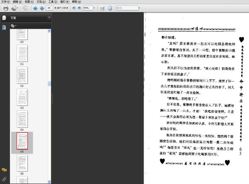
Task: Open the Attachments paperclip icon
Action: [4, 179]
